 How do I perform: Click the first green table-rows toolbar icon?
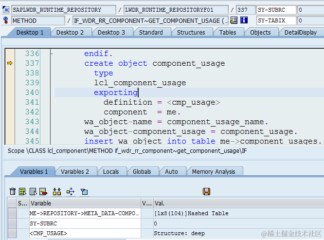pos(22,191)
